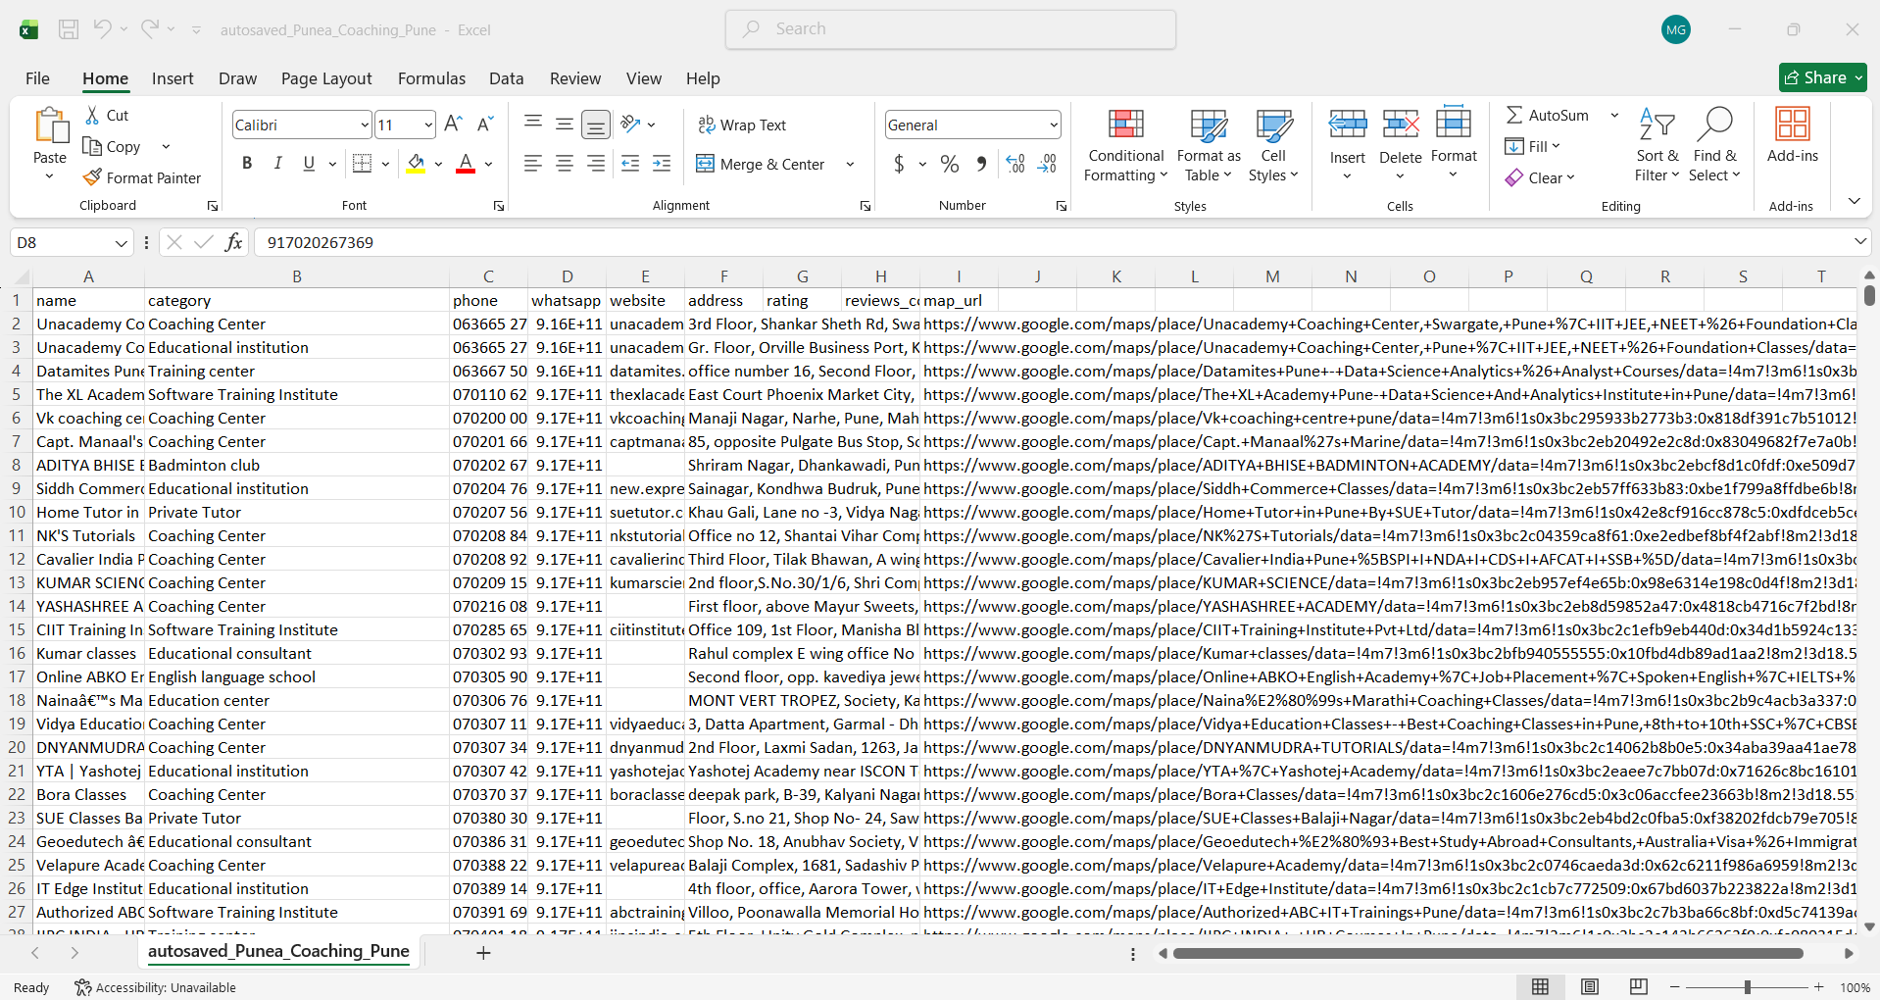Click the Paste clipboard icon
This screenshot has height=1000, width=1880.
click(x=50, y=127)
